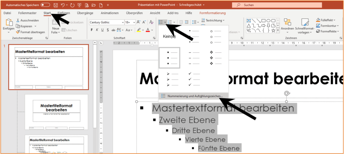Toggle underline U formatting
Image resolution: width=344 pixels, height=154 pixels.
click(x=103, y=30)
